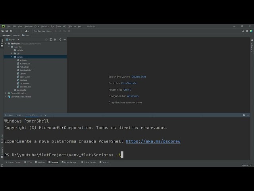Click venv_flet in the breadcrumb bar
Image resolution: width=254 pixels, height=191 pixels.
16,35
